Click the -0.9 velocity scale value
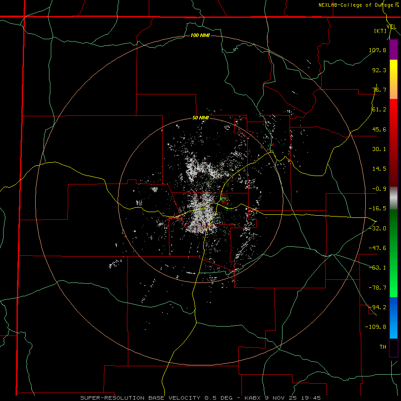This screenshot has height=401, width=401. point(379,189)
